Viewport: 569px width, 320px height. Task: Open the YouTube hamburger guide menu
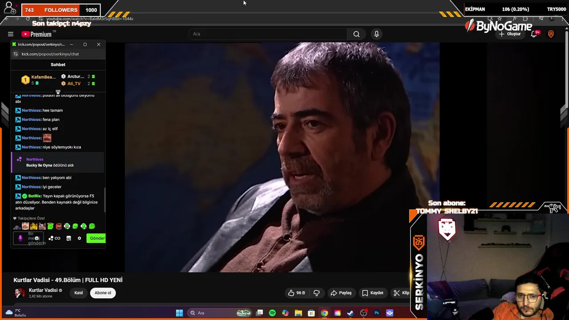pyautogui.click(x=11, y=34)
